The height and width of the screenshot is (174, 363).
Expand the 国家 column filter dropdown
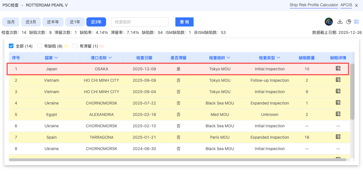coord(56,58)
